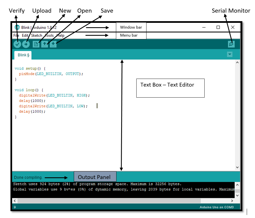This screenshot has width=255, height=218.
Task: Click the last 'delay(1000);' line before closing brace
Action: [x=32, y=112]
